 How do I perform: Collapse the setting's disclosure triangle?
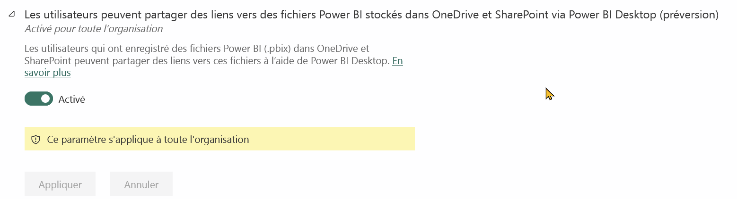click(x=11, y=15)
